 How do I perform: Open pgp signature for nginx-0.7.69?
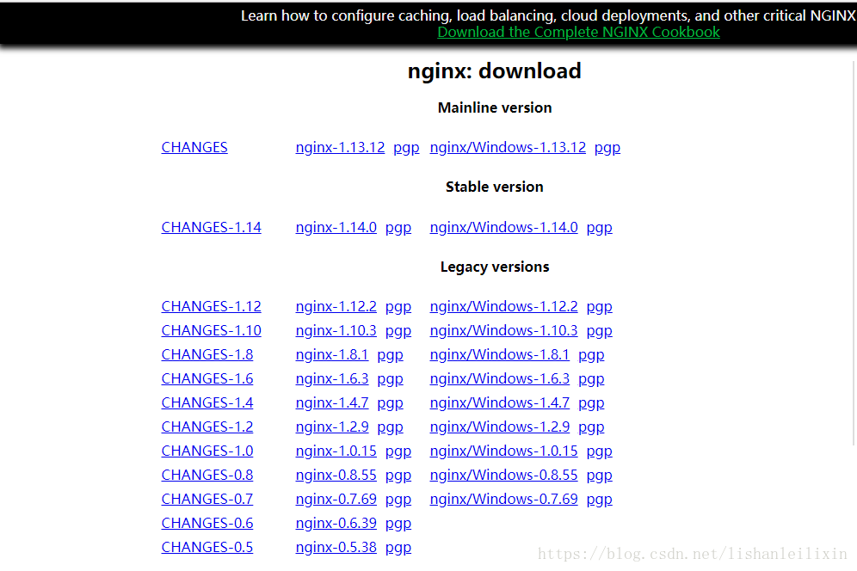coord(398,499)
